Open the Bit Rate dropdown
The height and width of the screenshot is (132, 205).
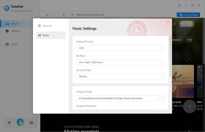point(120,62)
